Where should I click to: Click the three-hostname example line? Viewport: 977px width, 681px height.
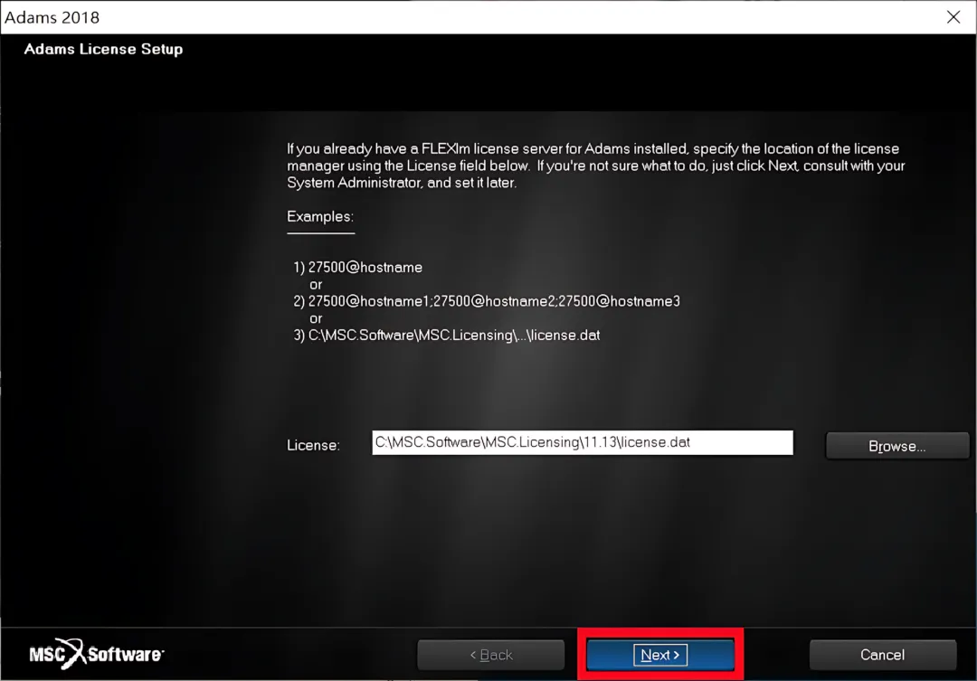487,301
